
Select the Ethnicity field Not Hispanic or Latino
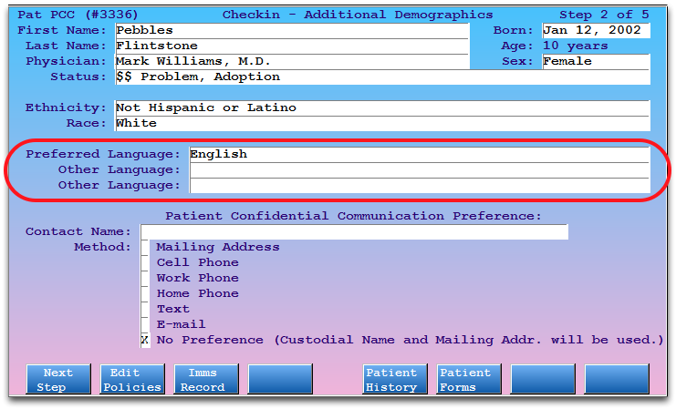[382, 108]
